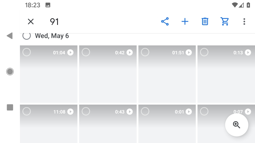Viewport: 255px width, 143px height.
Task: Tap the Android recents square button
Action: pyautogui.click(x=10, y=107)
